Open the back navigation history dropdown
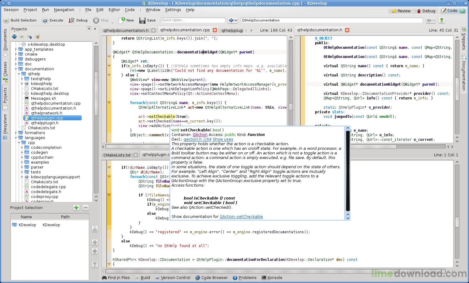 tap(235, 21)
